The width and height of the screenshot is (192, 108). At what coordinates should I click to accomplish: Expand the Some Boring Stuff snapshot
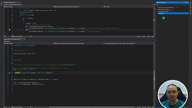[x=157, y=11]
